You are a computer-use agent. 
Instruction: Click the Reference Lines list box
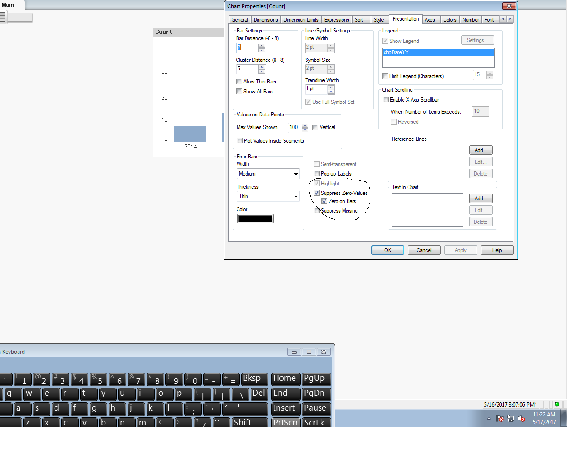tap(427, 162)
